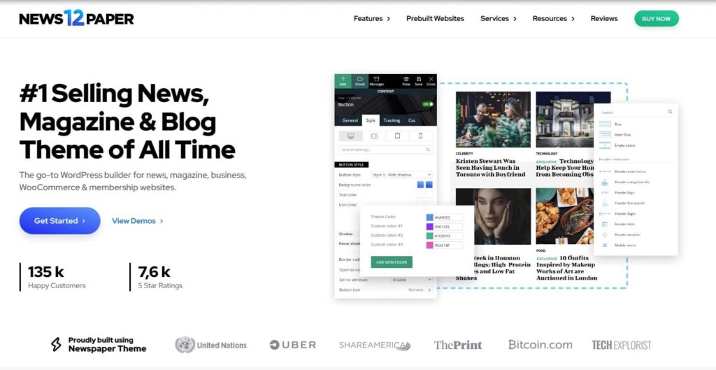Open the Reviews menu item
Screen dimensions: 716x370
(x=604, y=19)
